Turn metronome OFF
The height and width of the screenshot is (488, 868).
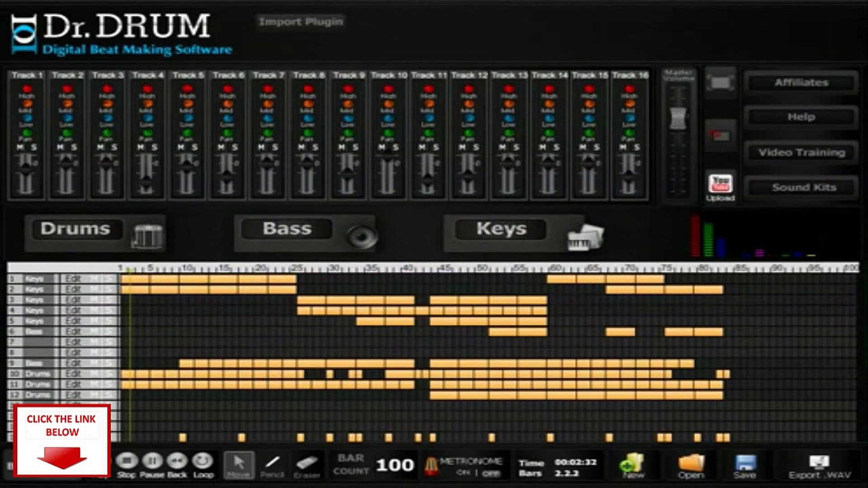(491, 473)
